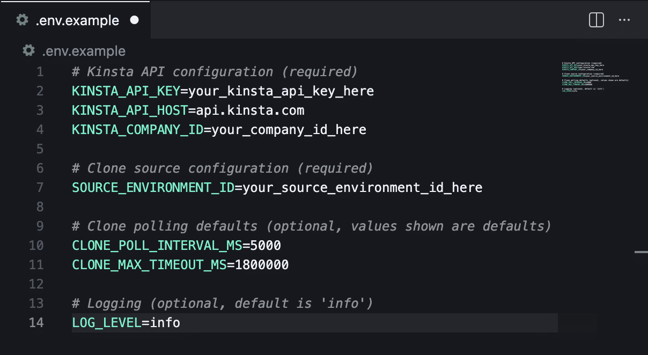648x355 pixels.
Task: Select the .env.example editor tab title
Action: (x=77, y=20)
